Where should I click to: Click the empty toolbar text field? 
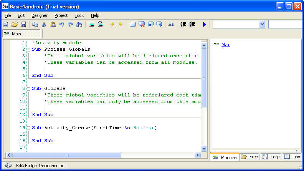pos(286,24)
